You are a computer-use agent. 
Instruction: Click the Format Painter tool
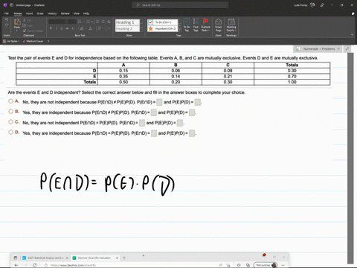[x=33, y=31]
